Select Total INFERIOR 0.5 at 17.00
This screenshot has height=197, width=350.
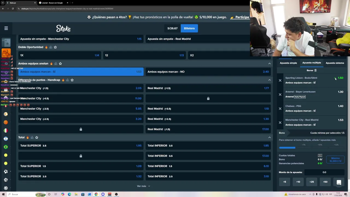pyautogui.click(x=208, y=156)
